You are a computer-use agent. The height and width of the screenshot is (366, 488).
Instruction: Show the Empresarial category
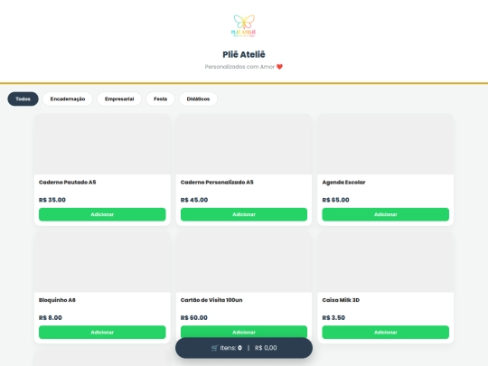pyautogui.click(x=119, y=99)
